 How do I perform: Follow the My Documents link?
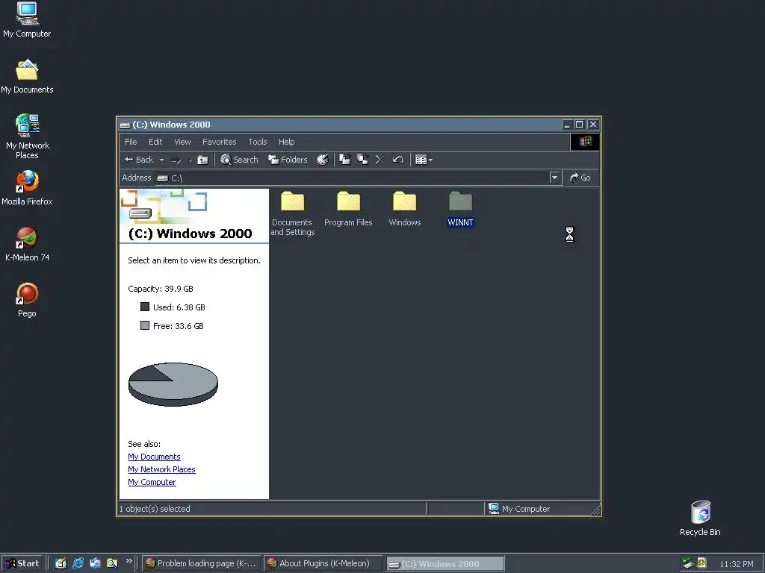tap(154, 457)
